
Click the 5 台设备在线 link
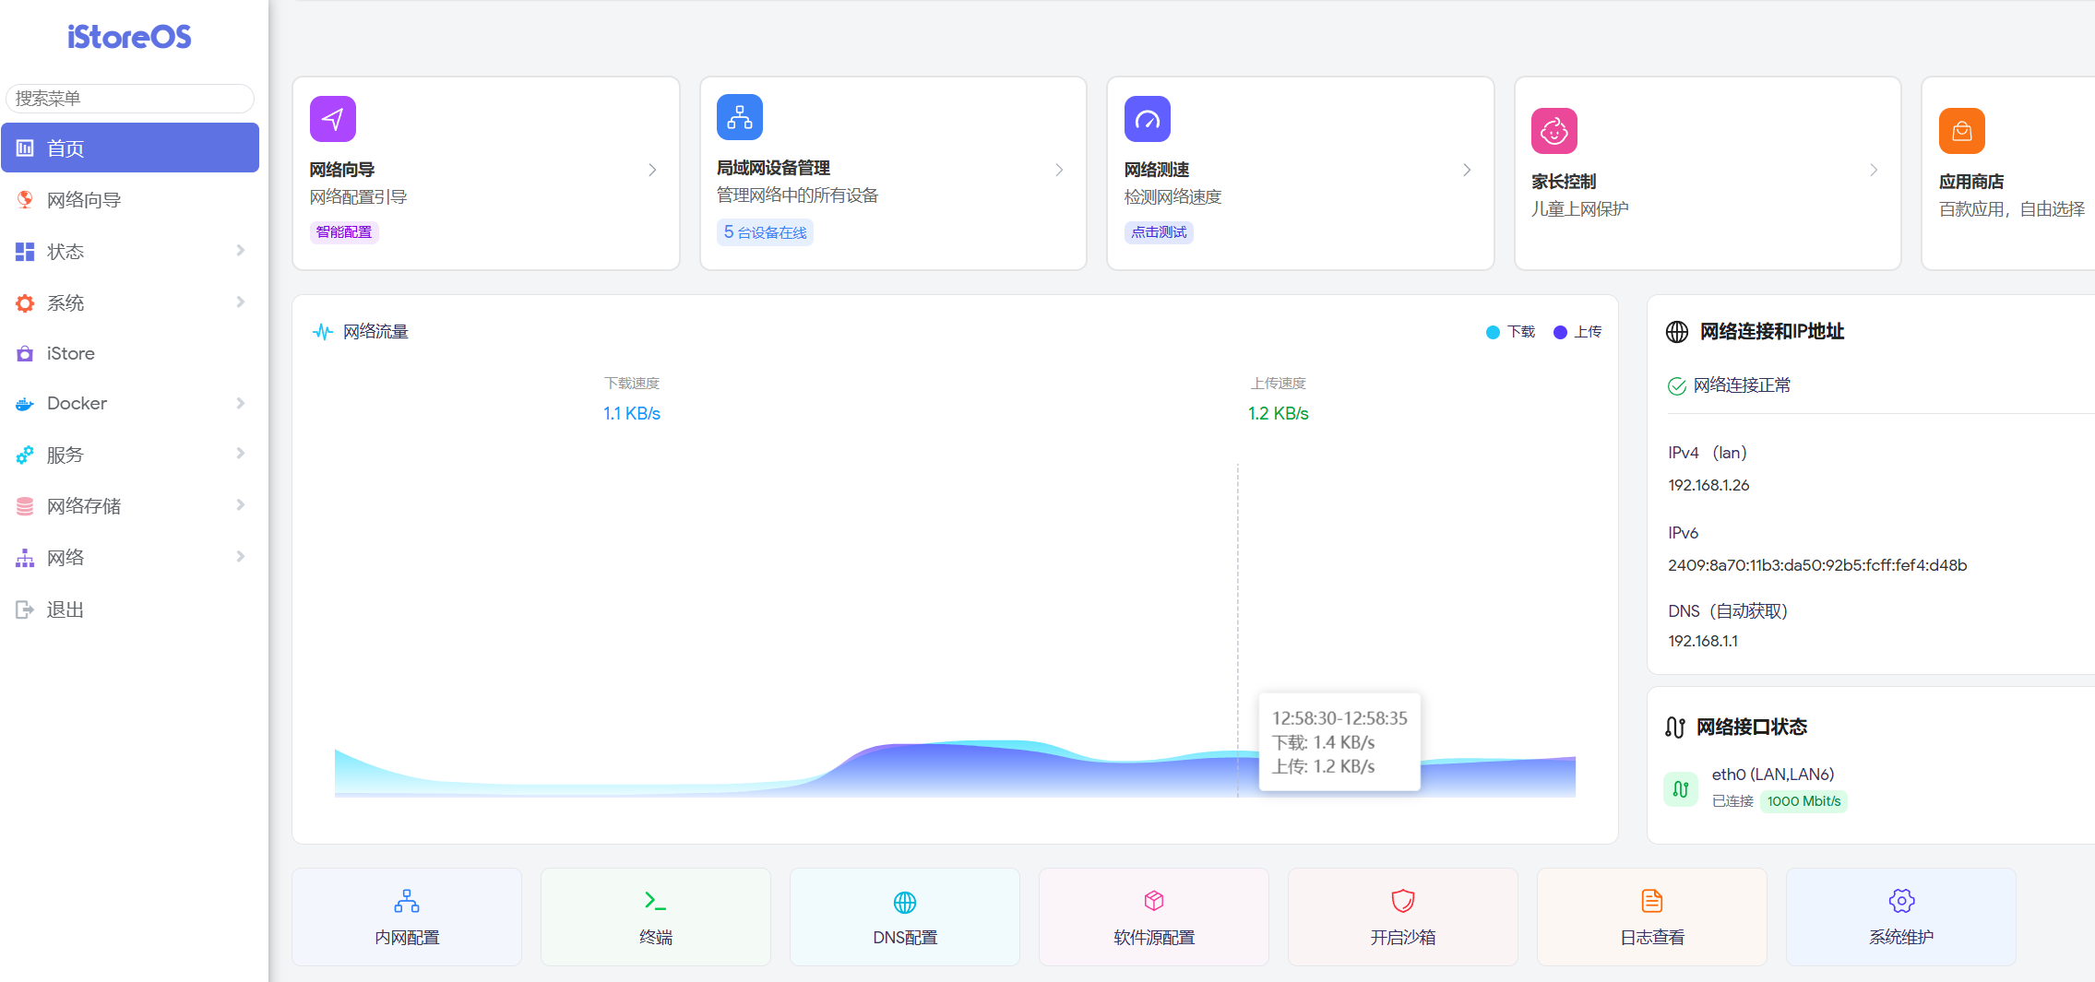[x=765, y=232]
